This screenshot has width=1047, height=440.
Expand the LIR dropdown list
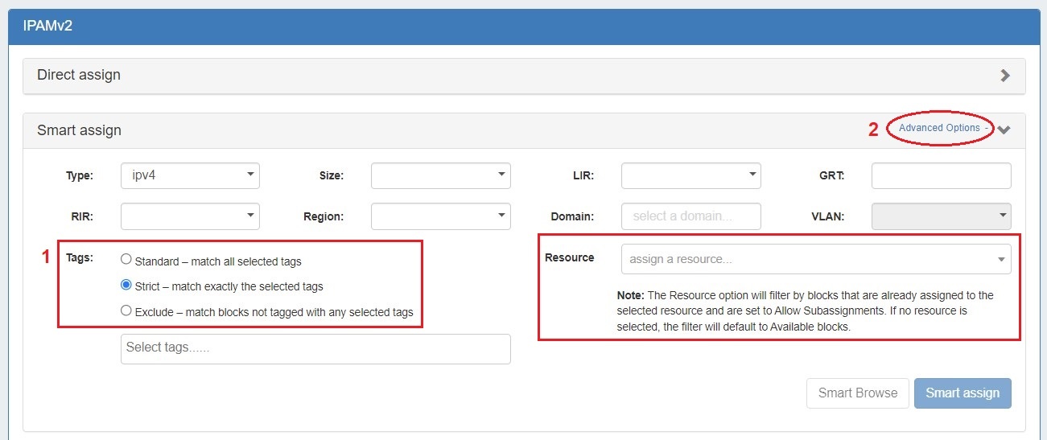coord(690,175)
